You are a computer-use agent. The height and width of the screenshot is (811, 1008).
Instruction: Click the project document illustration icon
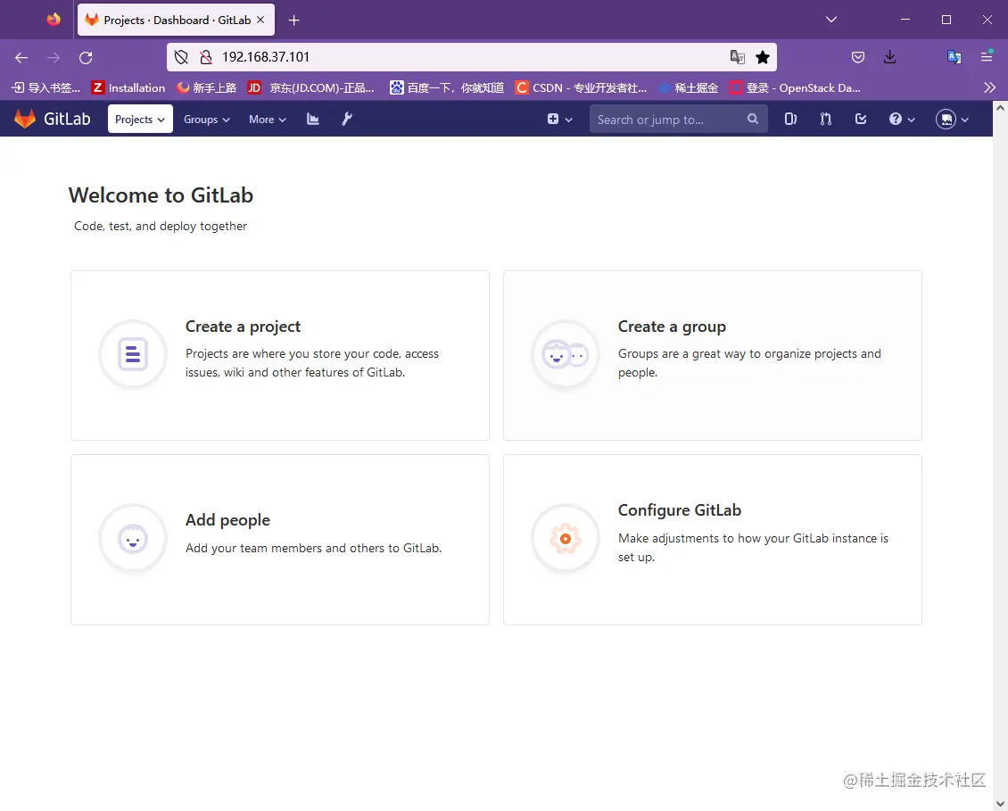(x=133, y=354)
